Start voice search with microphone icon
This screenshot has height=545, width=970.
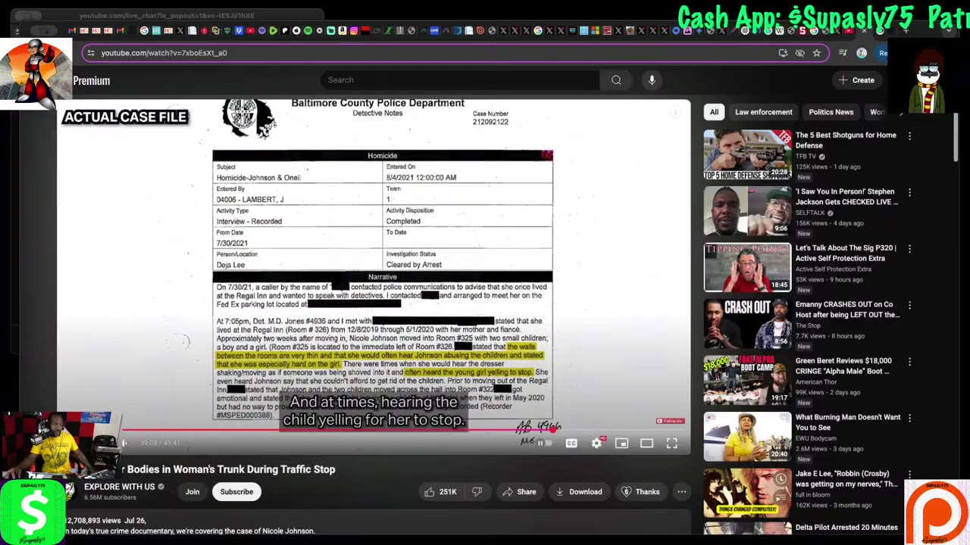[652, 79]
